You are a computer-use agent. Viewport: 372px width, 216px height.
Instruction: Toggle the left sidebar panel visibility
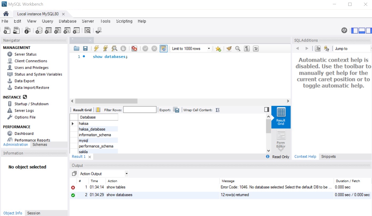pos(355,31)
